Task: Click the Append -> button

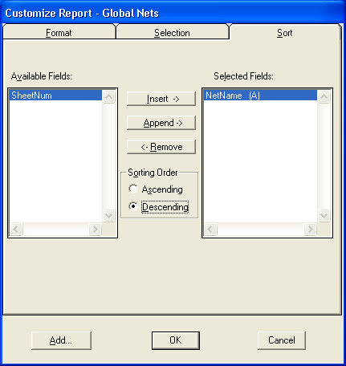Action: tap(161, 123)
